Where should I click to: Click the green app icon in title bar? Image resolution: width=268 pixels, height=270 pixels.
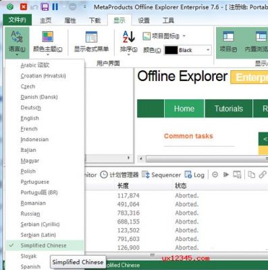[10, 7]
